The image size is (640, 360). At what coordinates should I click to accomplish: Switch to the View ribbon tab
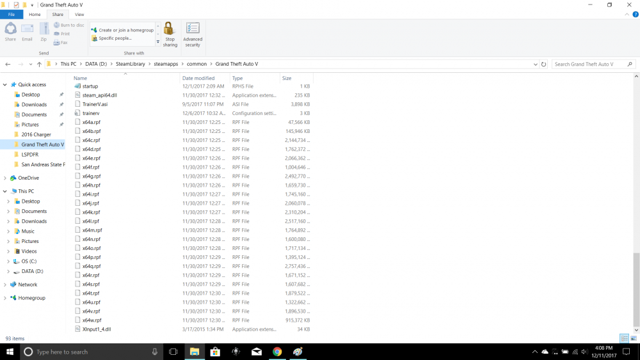click(79, 14)
